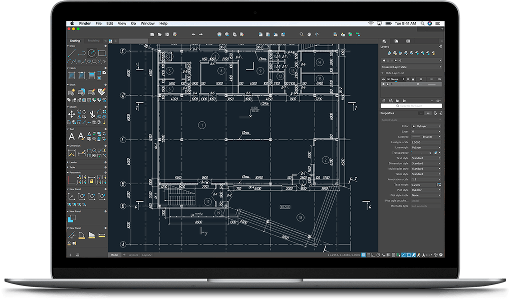Switch to the Modeling tab
510x299 pixels.
coord(94,41)
